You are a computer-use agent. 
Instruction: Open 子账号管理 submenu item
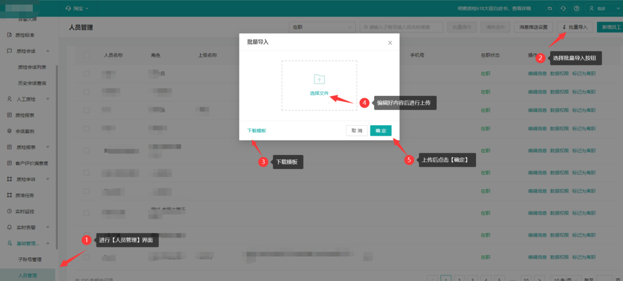30,259
